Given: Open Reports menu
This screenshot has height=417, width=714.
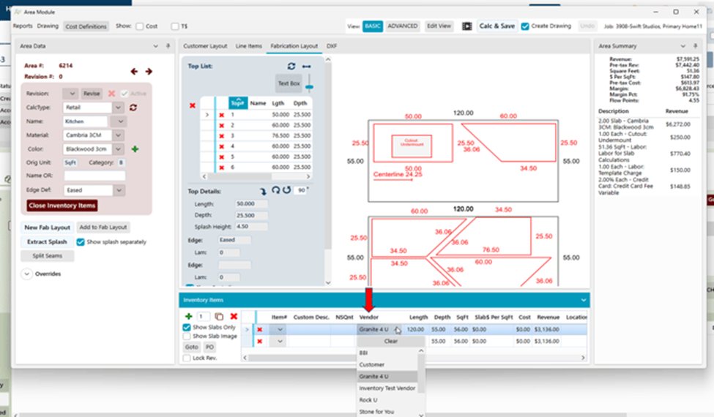Looking at the screenshot, I should [x=23, y=26].
